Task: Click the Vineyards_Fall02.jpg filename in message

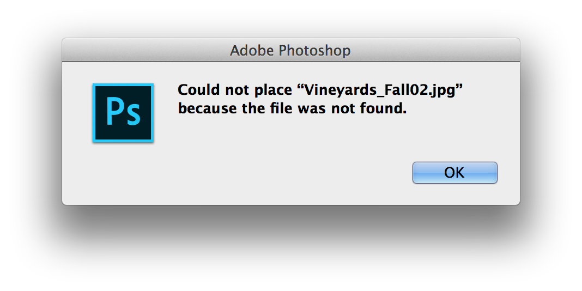Action: pos(379,90)
